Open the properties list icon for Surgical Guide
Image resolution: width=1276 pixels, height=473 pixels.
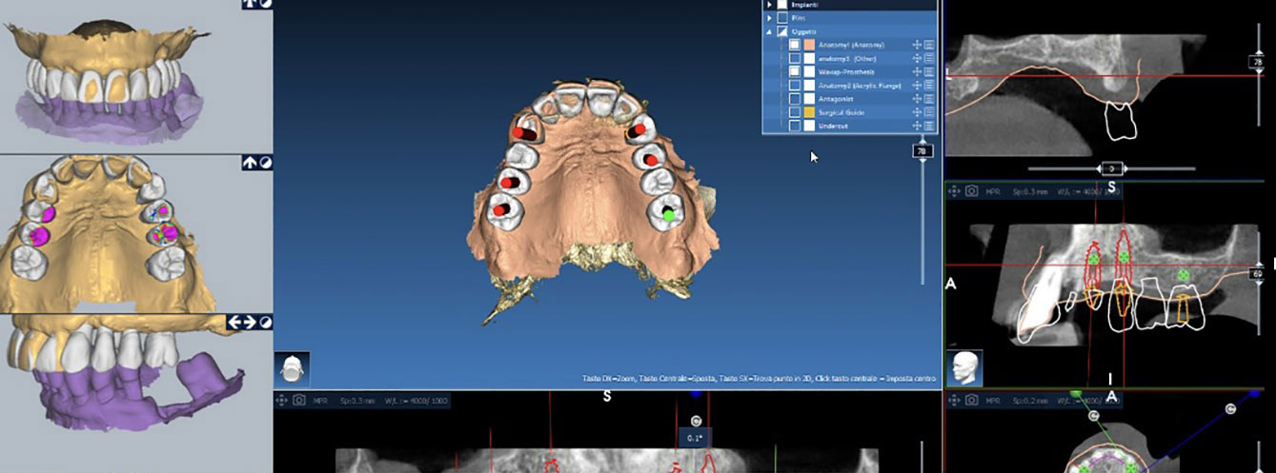click(x=929, y=111)
